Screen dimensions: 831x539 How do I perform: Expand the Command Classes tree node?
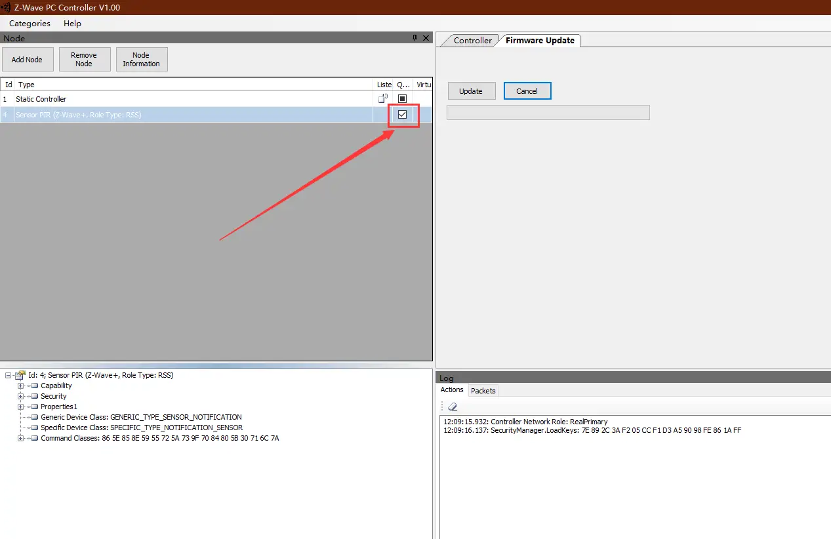coord(20,438)
